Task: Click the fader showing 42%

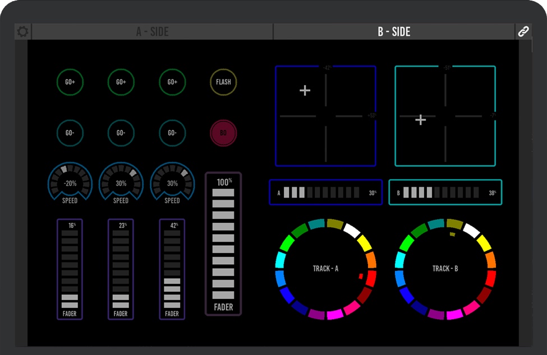Action: point(172,269)
